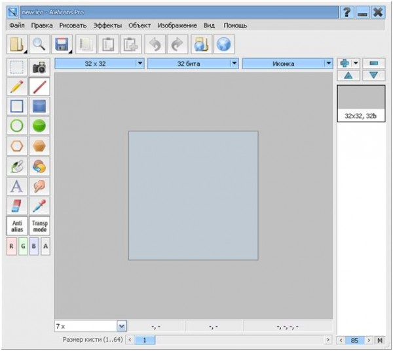Viewport: 393px width, 351px height.
Task: Toggle the R red channel
Action: tap(12, 246)
